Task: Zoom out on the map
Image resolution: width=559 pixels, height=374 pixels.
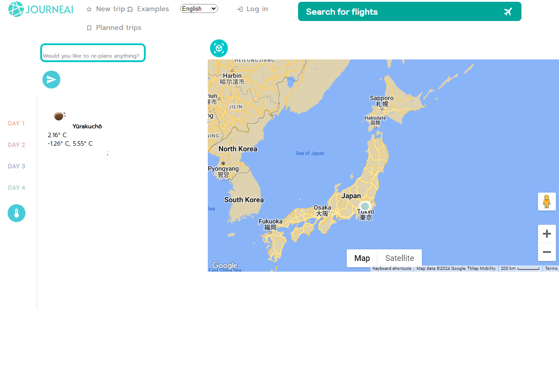Action: [x=546, y=252]
